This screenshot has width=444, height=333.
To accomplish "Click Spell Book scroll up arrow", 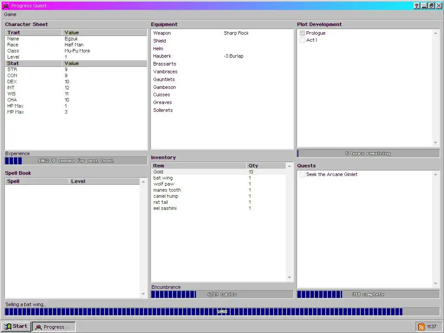I will point(143,182).
